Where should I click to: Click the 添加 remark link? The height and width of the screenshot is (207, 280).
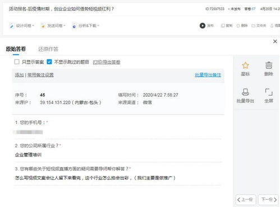pyautogui.click(x=19, y=75)
